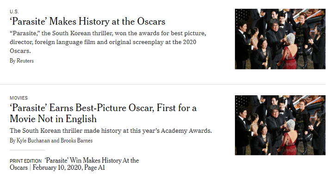Click the "Movie Not in English" headline line
333x179 pixels.
[53, 119]
